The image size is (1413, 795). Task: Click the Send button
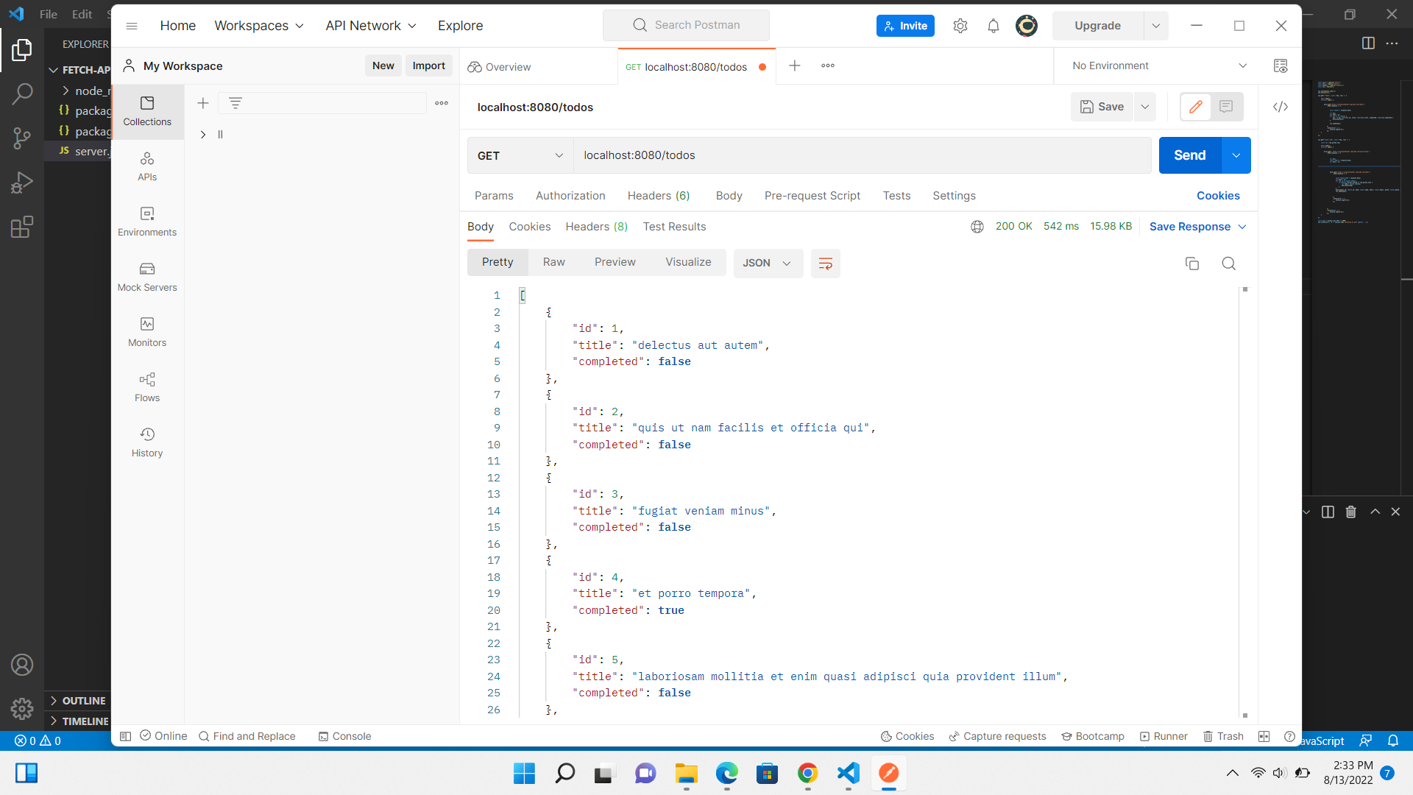1190,155
